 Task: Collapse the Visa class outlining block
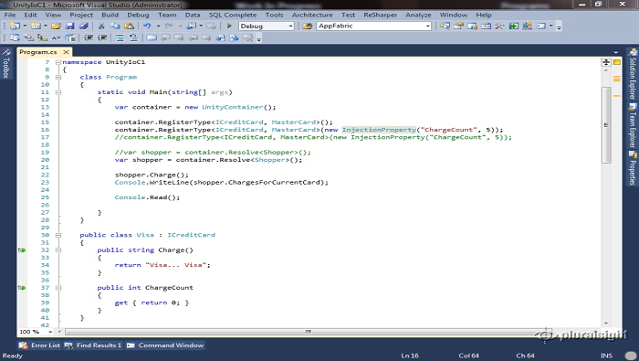(58, 235)
